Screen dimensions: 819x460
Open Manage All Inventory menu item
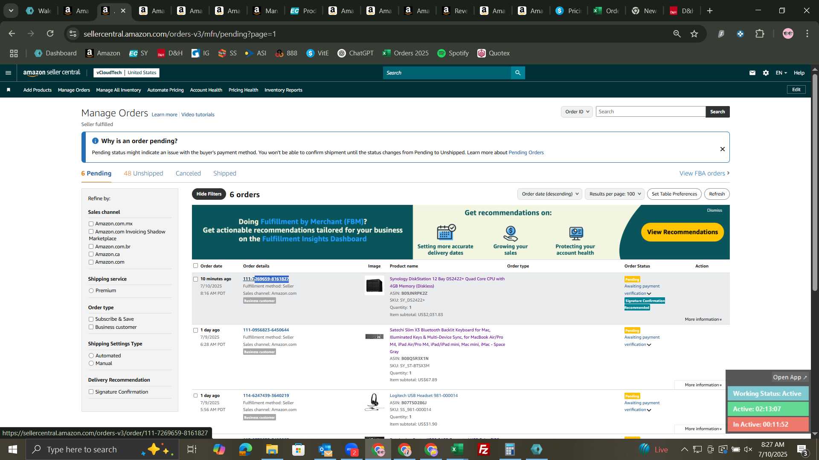pos(119,90)
